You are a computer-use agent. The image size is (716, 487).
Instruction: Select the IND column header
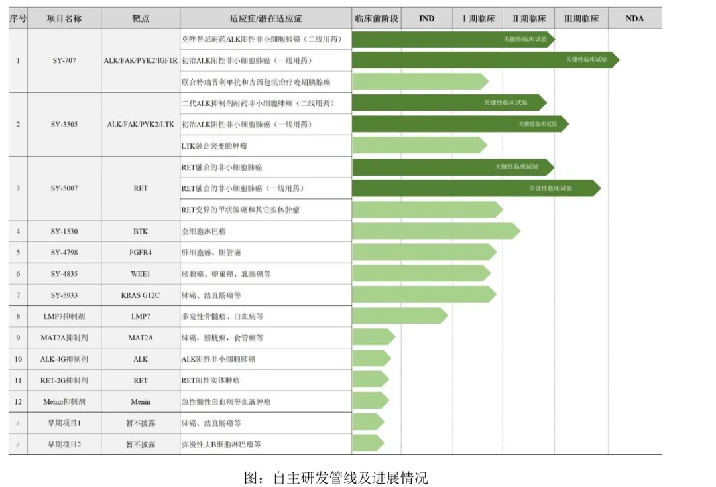point(426,18)
